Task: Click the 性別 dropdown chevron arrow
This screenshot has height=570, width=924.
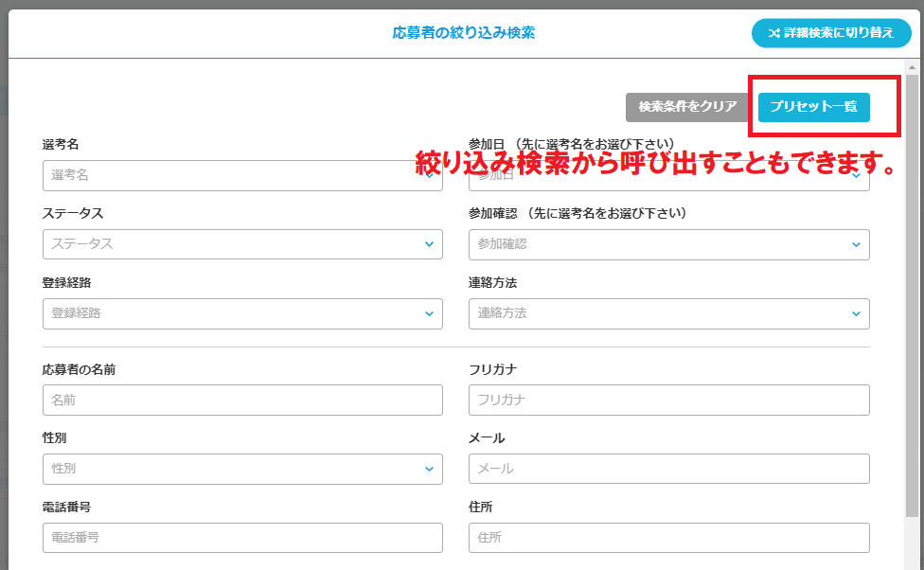Action: pyautogui.click(x=429, y=469)
